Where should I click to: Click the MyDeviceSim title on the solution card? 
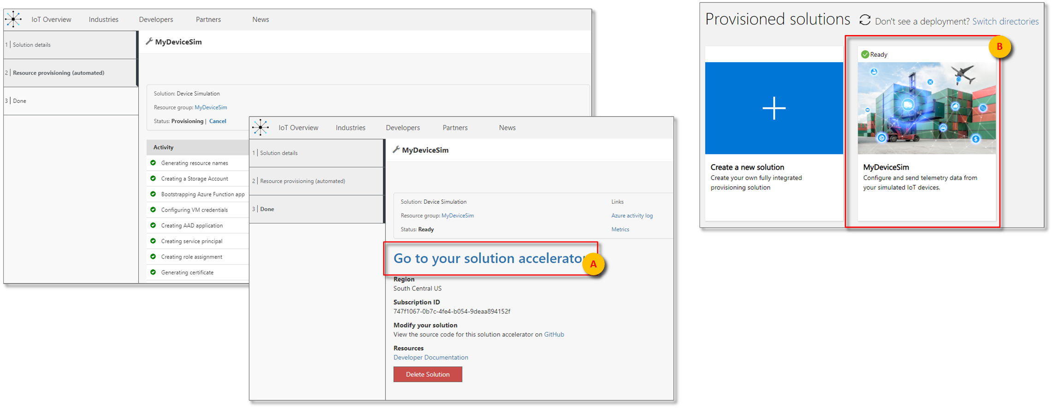coord(886,167)
